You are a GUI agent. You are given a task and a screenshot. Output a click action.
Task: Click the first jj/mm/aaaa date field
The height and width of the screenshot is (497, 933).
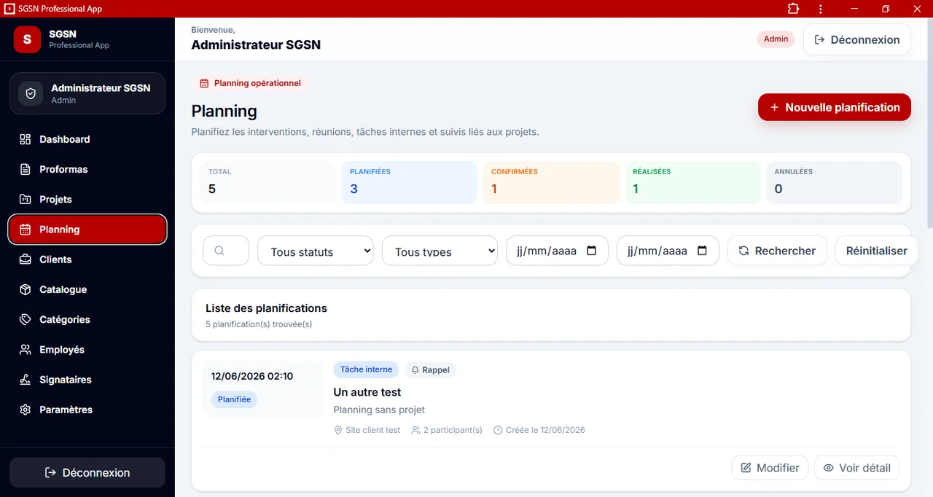557,251
